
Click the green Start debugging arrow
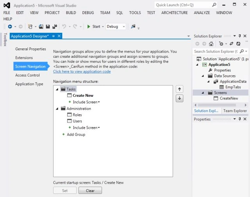[89, 27]
